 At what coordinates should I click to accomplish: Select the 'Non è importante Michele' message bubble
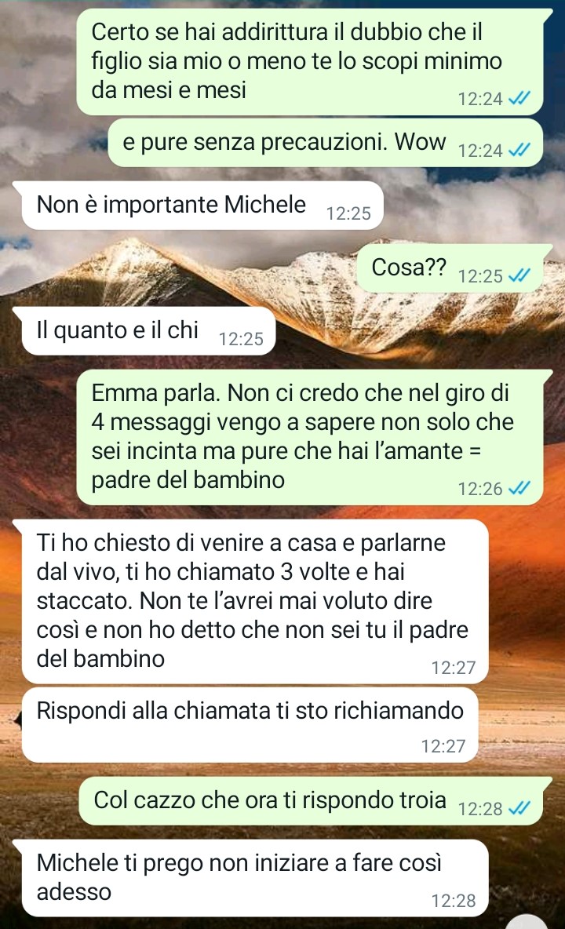click(x=202, y=206)
